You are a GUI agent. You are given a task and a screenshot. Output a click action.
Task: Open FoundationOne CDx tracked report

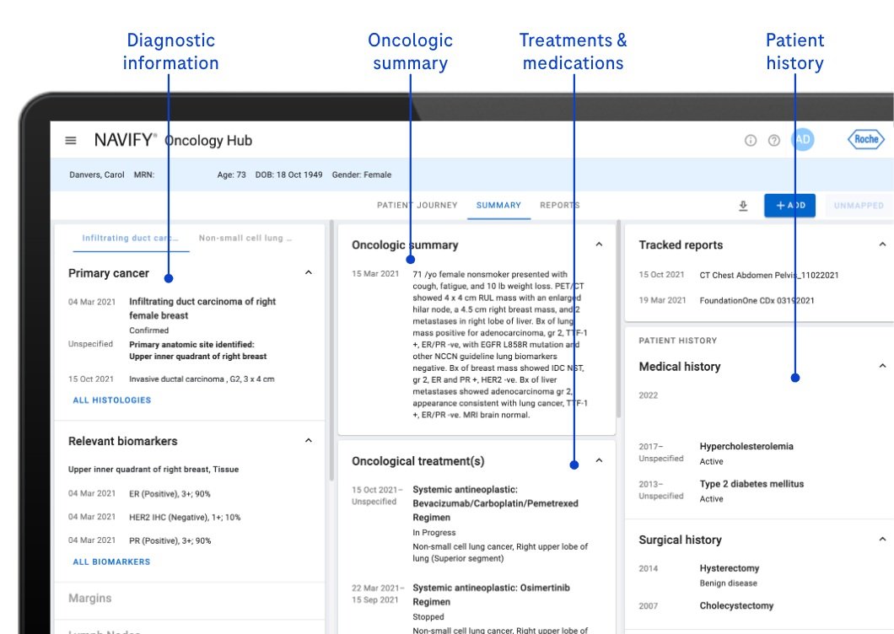(x=757, y=300)
